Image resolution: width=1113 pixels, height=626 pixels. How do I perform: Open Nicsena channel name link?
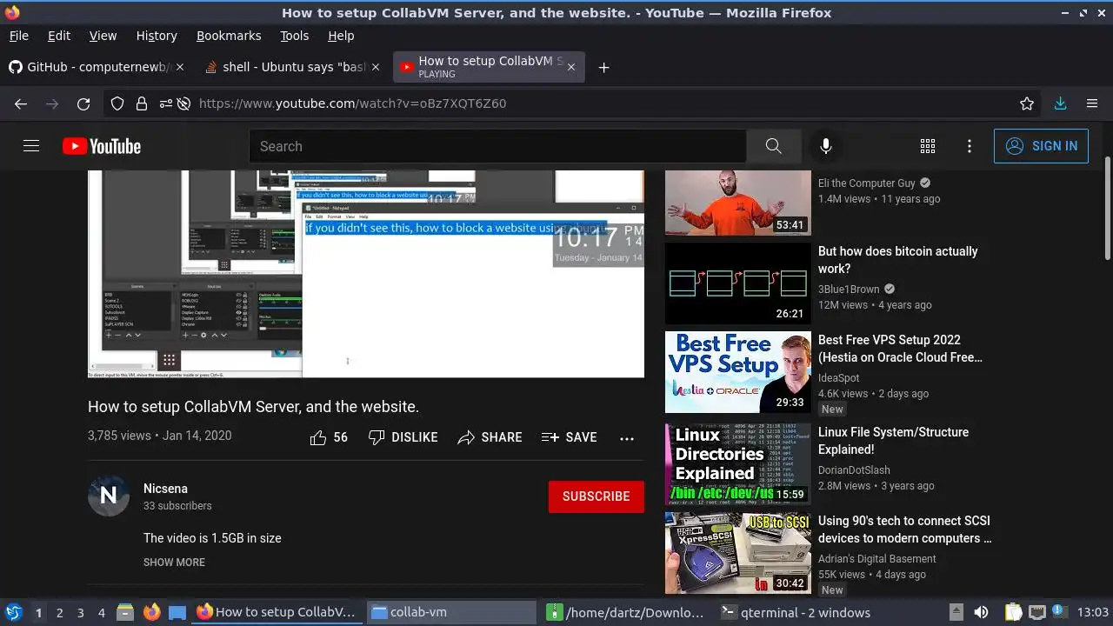pyautogui.click(x=165, y=489)
